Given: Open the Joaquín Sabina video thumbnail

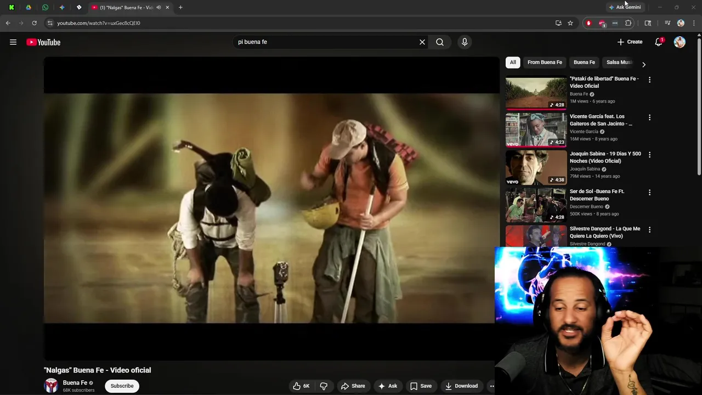Looking at the screenshot, I should [x=536, y=167].
